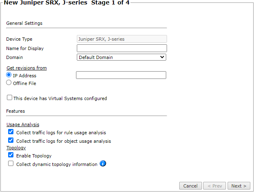Type in the Name for Display field
This screenshot has width=254, height=192.
(x=122, y=48)
